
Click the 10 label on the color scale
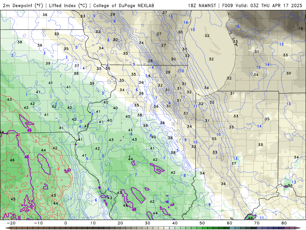pyautogui.click(x=93, y=223)
